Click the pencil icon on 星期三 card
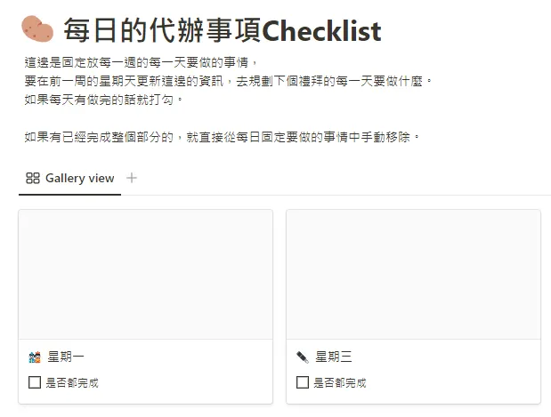The width and height of the screenshot is (551, 417). pos(303,357)
